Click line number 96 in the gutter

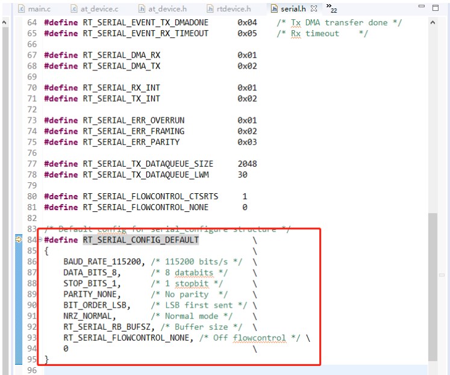point(32,370)
